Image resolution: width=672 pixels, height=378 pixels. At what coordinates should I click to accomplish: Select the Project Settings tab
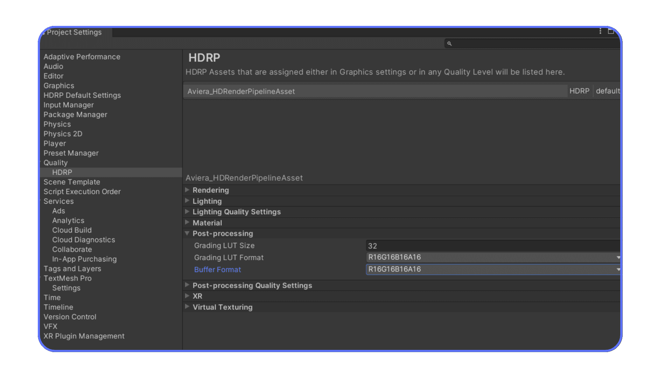(74, 32)
